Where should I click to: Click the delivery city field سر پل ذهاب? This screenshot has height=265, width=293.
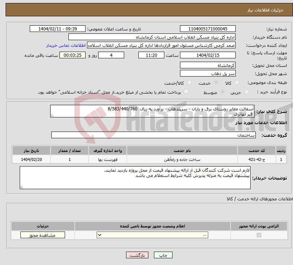click(x=207, y=73)
